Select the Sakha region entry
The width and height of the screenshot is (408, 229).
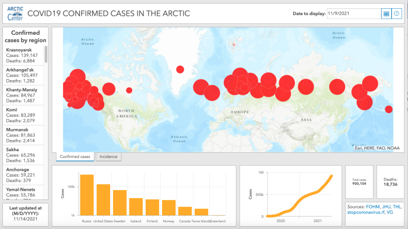click(x=23, y=155)
